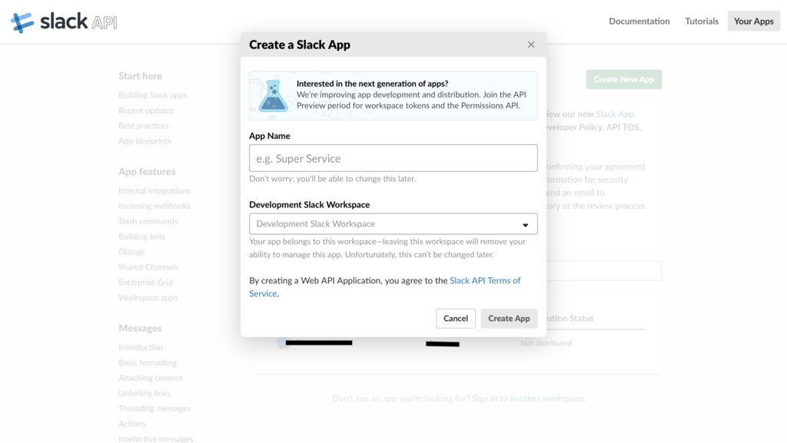Open Dialogs sidebar link
Image resolution: width=787 pixels, height=443 pixels.
(x=131, y=252)
